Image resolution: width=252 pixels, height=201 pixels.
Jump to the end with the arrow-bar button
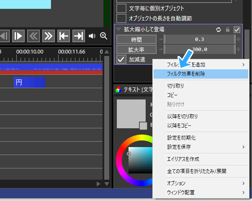[79, 36]
